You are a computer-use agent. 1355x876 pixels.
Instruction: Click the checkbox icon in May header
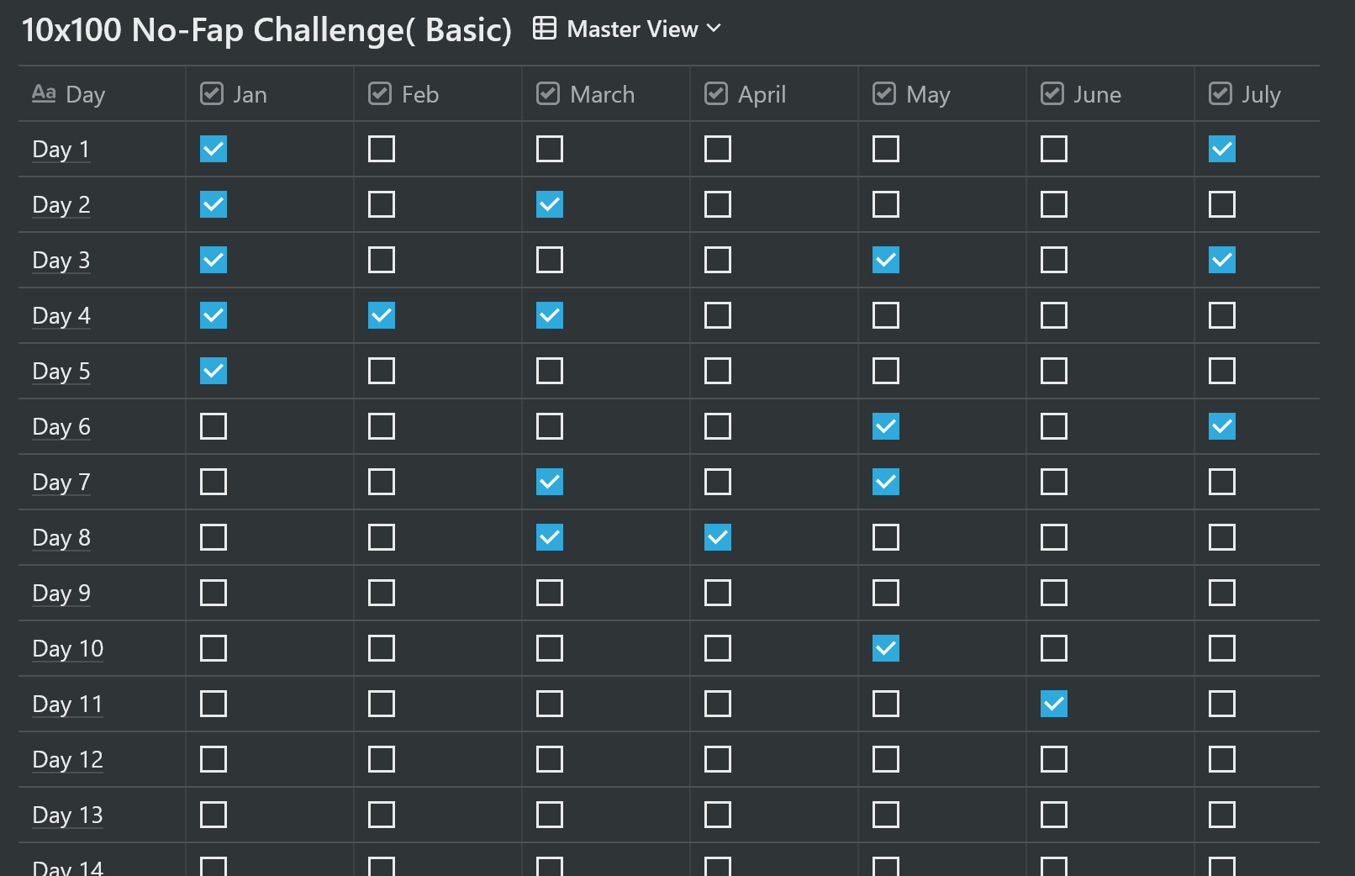pos(884,93)
